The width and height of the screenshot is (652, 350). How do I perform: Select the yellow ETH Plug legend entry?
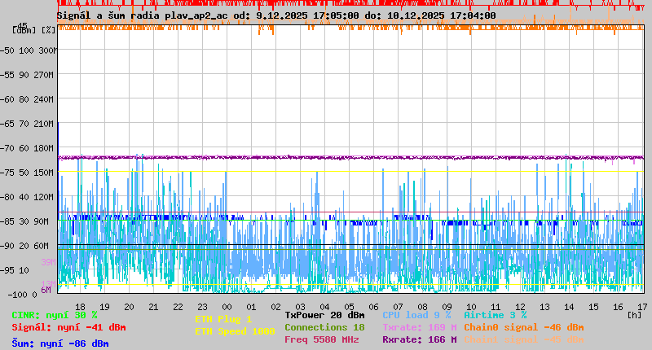[223, 319]
